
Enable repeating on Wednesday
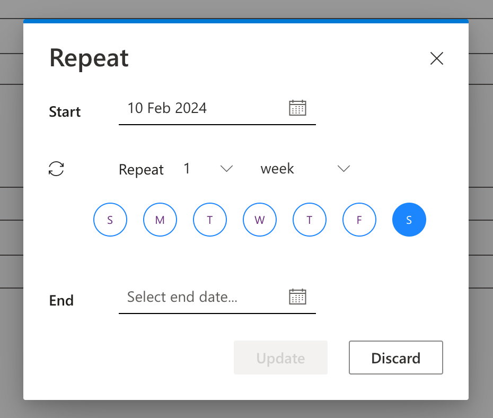[259, 219]
